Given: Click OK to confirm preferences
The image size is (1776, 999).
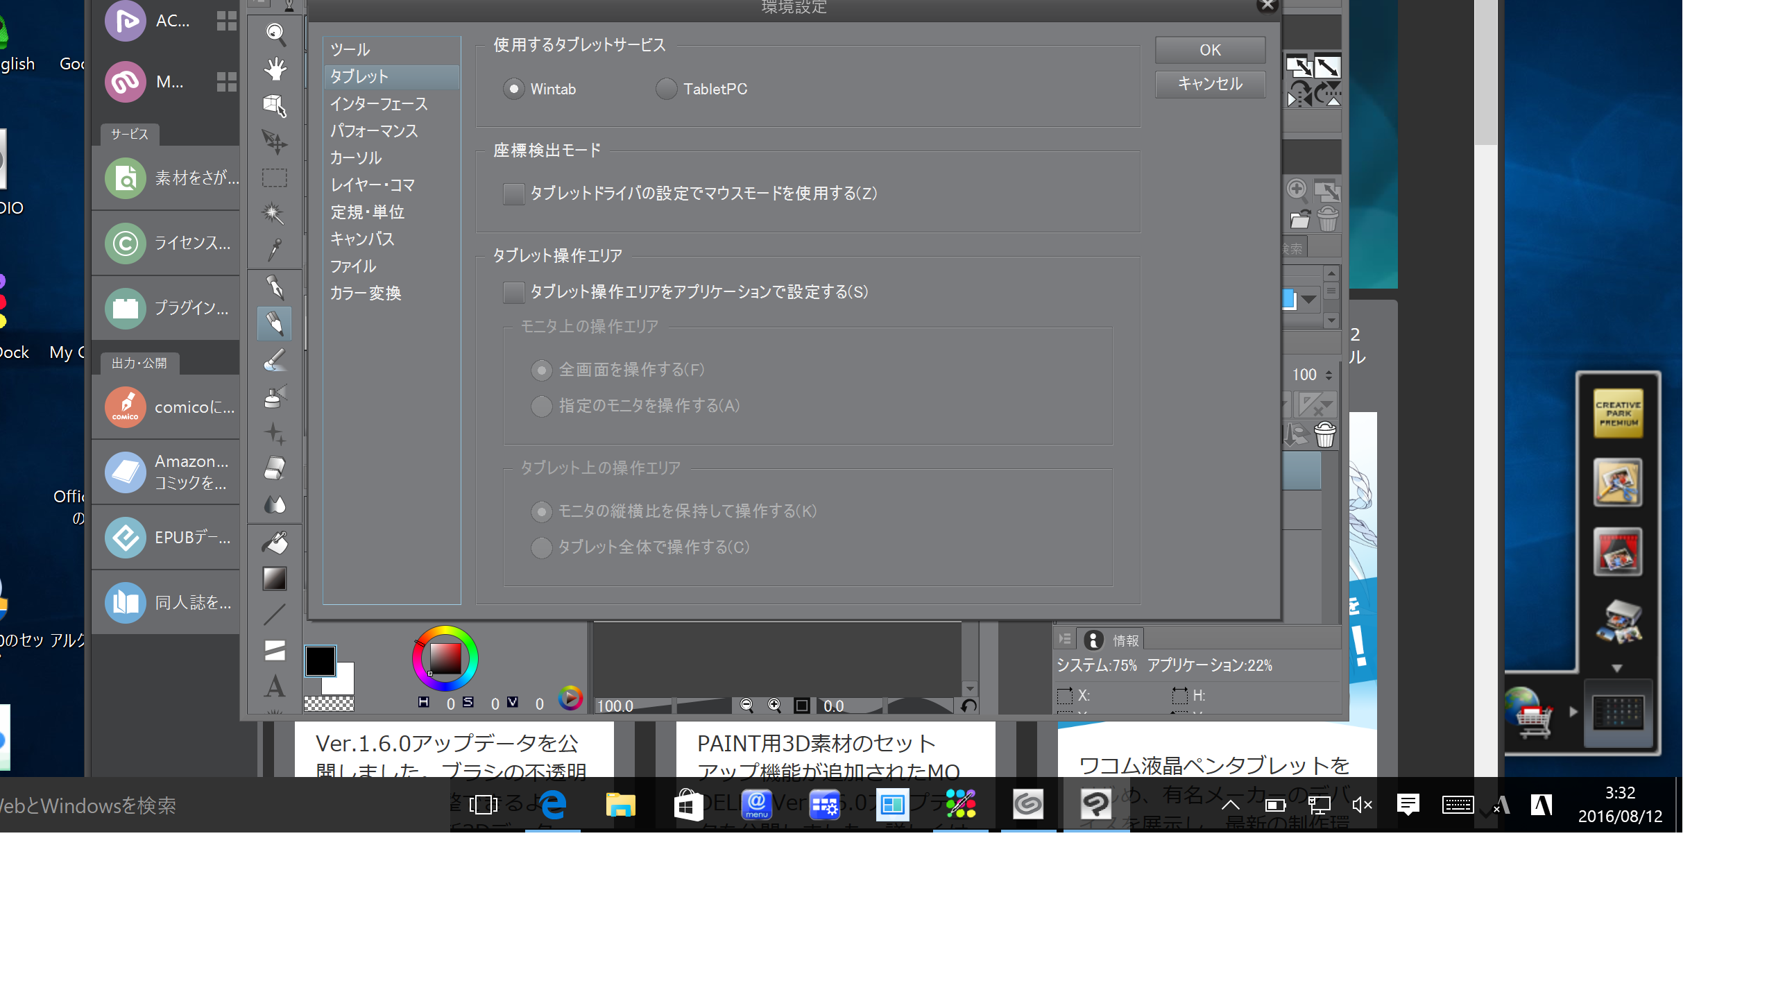Looking at the screenshot, I should click(x=1210, y=50).
